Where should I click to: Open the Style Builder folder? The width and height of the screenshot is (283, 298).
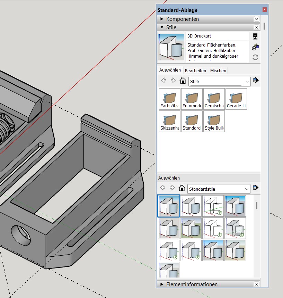(214, 121)
